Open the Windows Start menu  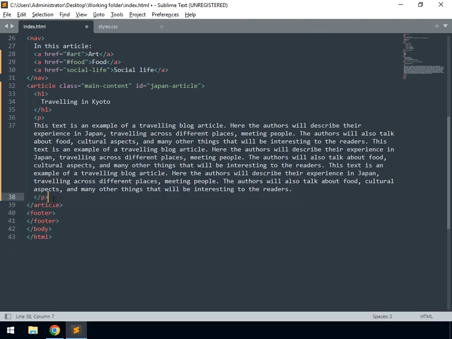point(11,330)
